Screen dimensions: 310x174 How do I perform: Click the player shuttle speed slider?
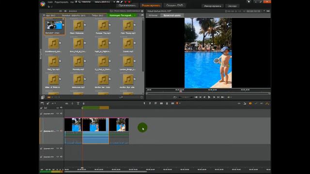tap(186, 97)
